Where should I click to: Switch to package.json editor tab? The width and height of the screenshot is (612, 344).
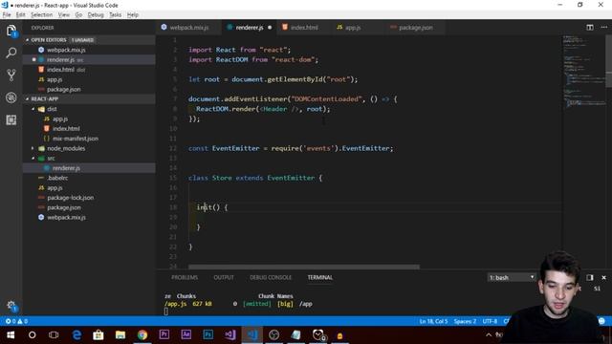click(x=415, y=28)
